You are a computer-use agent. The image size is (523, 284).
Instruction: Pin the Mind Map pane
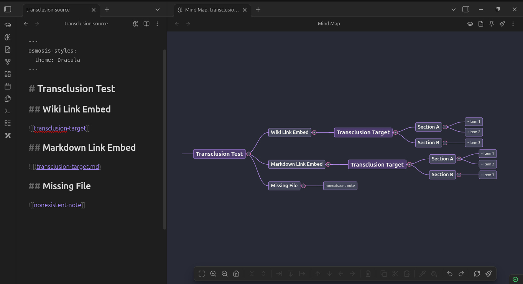[491, 23]
